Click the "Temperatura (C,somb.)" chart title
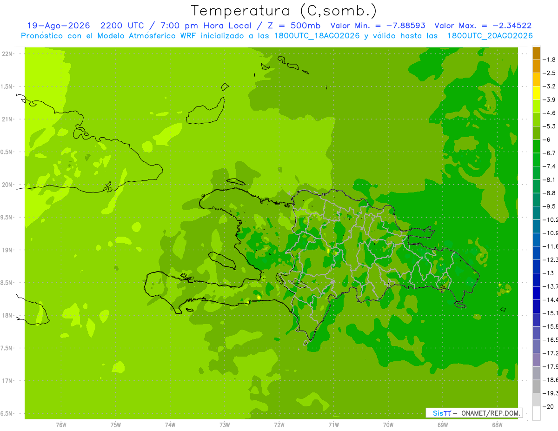 pyautogui.click(x=284, y=10)
